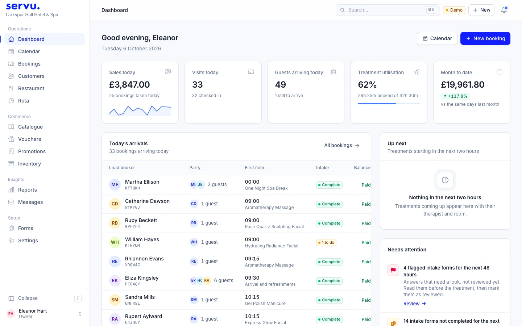
Task: Click the servu. logo
Action: click(x=23, y=6)
